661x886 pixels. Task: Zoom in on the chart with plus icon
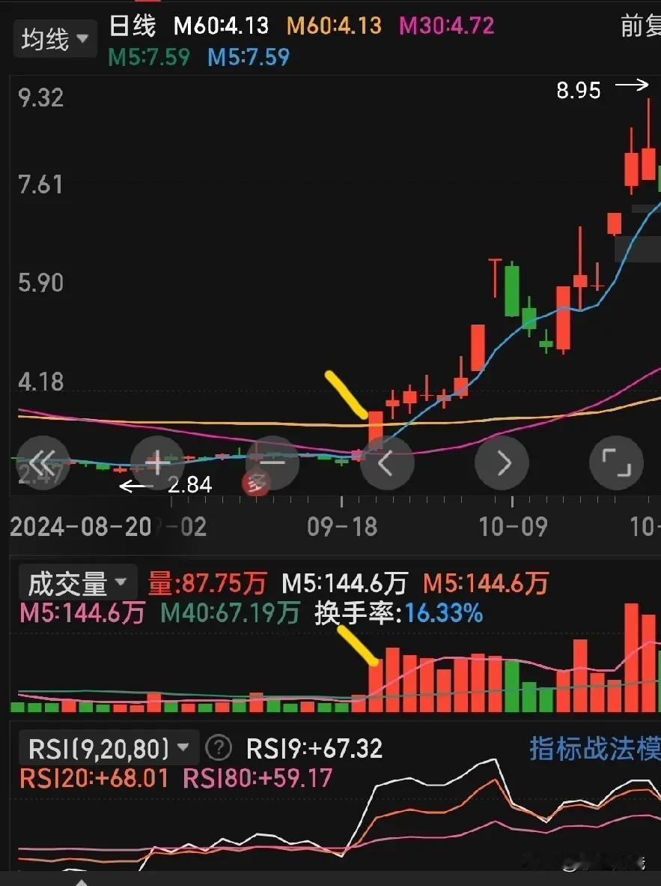tap(157, 463)
